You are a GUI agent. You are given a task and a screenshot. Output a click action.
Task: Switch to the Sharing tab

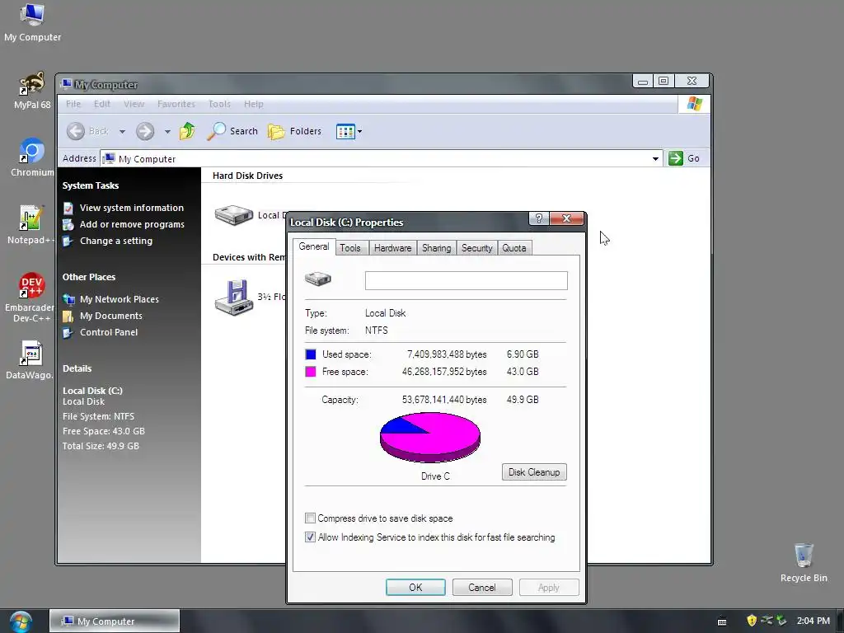(437, 248)
